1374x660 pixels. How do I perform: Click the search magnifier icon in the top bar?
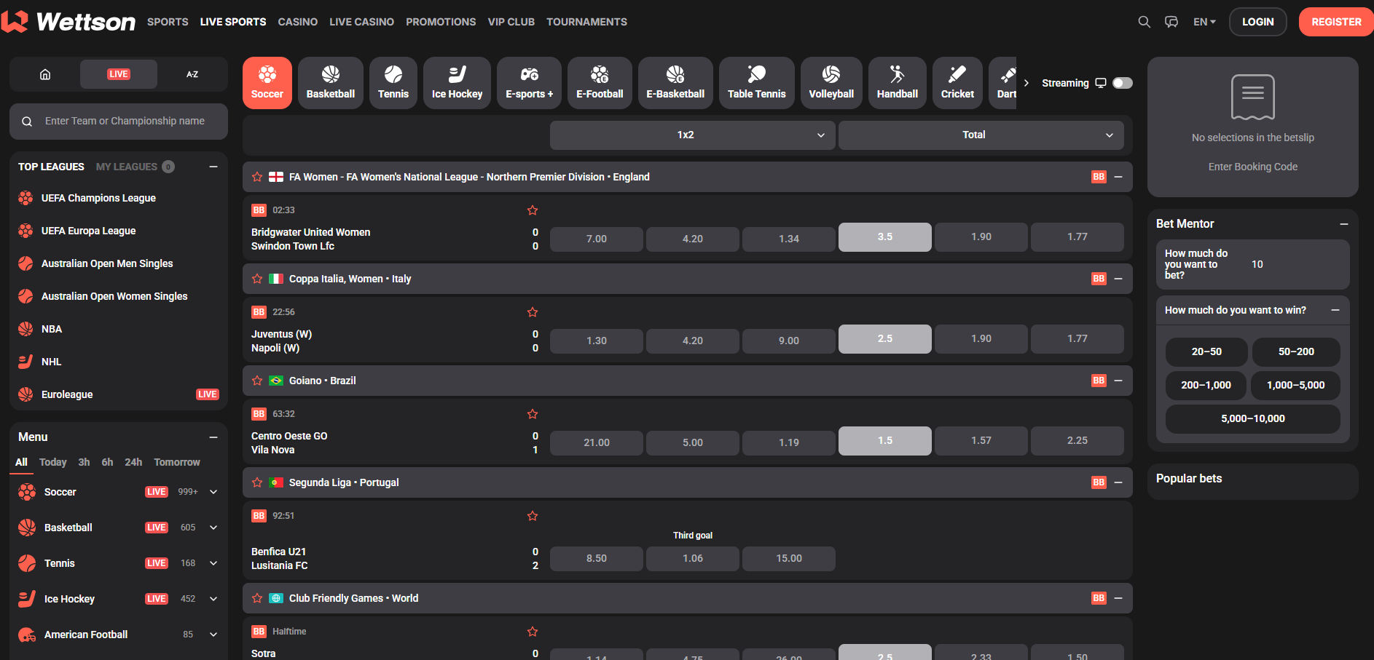[1144, 22]
